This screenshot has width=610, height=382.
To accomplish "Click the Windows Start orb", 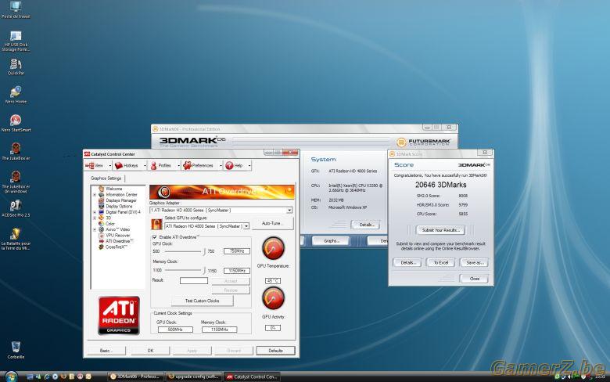I will [11, 377].
